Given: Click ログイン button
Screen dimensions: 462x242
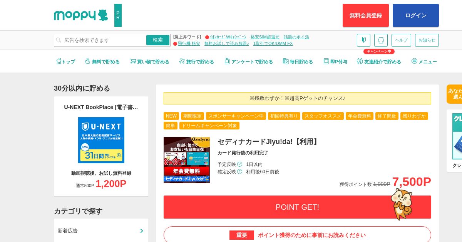Looking at the screenshot, I should (x=416, y=15).
